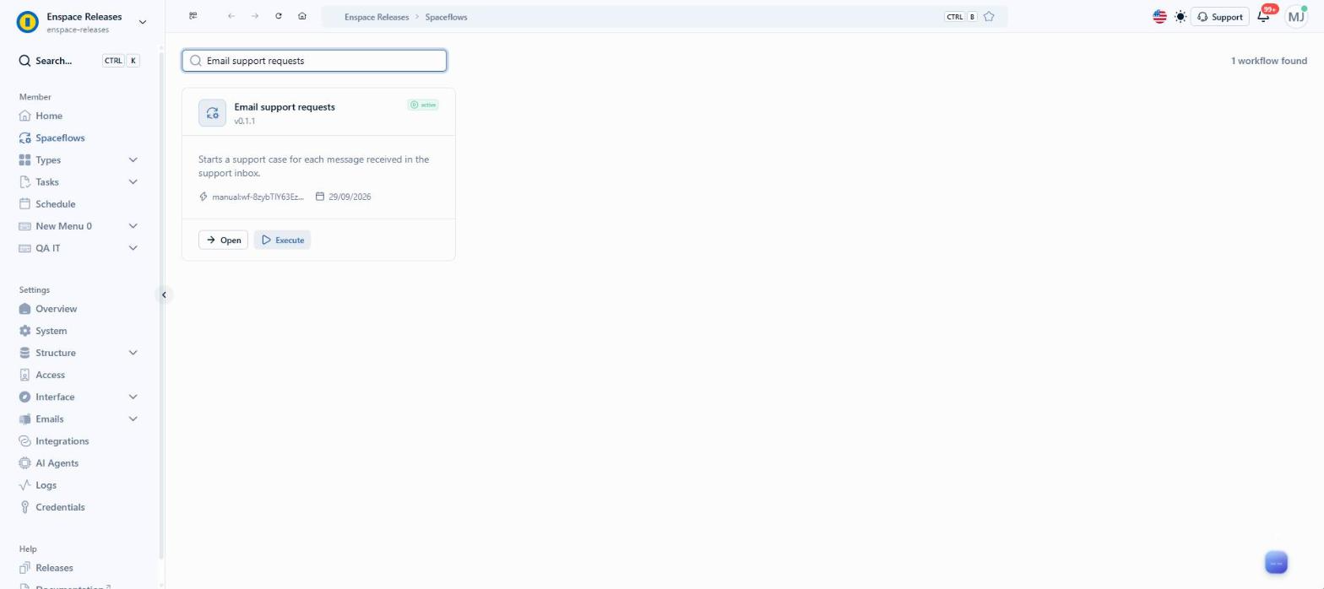Expand the Types menu chevron
The width and height of the screenshot is (1324, 589).
point(133,159)
